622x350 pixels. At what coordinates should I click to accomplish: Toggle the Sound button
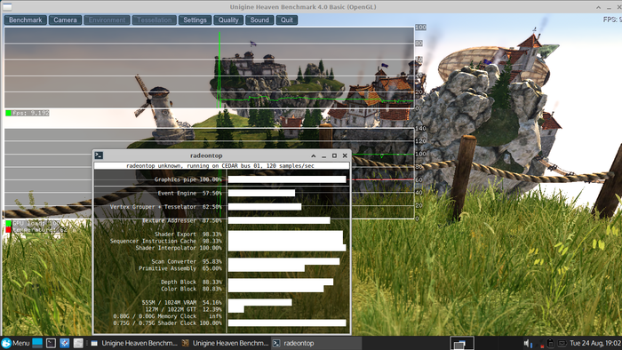coord(259,20)
